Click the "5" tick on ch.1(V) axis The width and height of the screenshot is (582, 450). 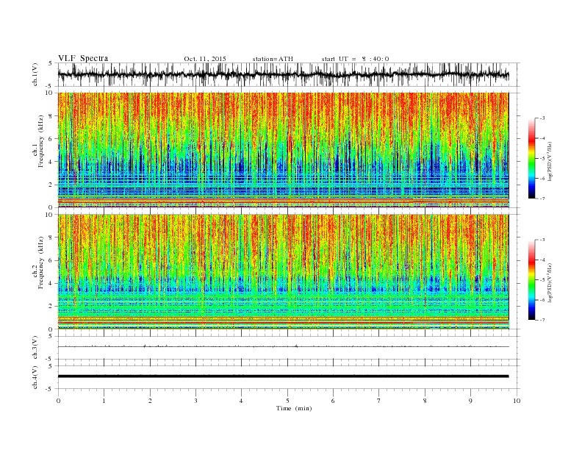(x=51, y=63)
